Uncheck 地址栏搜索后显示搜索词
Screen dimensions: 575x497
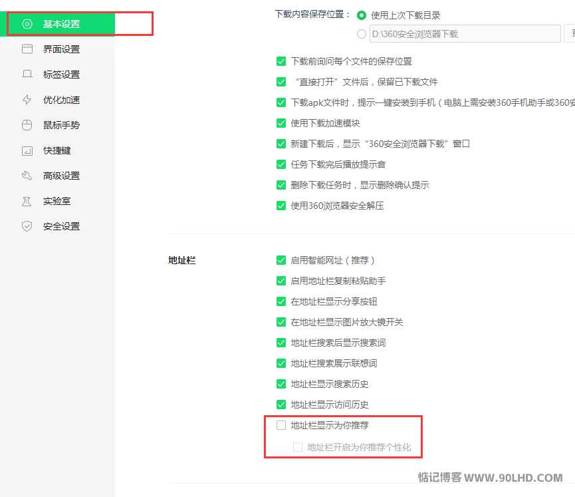tap(281, 343)
